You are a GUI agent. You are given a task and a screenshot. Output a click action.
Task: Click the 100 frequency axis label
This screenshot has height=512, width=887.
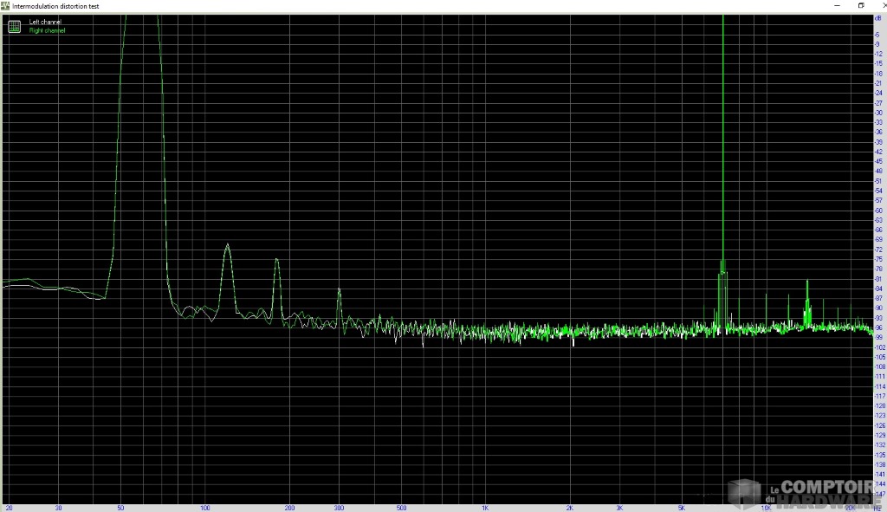204,507
